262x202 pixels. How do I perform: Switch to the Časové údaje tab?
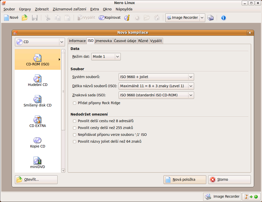click(125, 41)
